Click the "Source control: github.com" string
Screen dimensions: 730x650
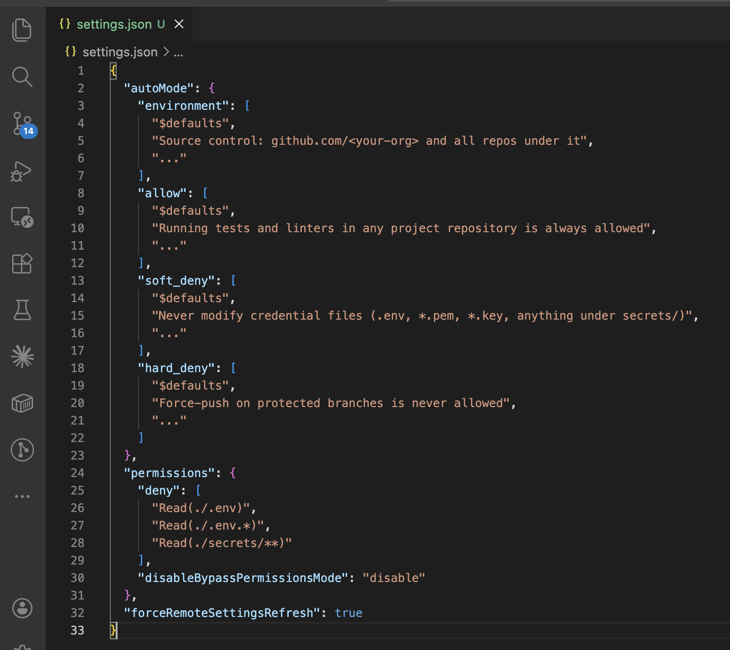(369, 141)
